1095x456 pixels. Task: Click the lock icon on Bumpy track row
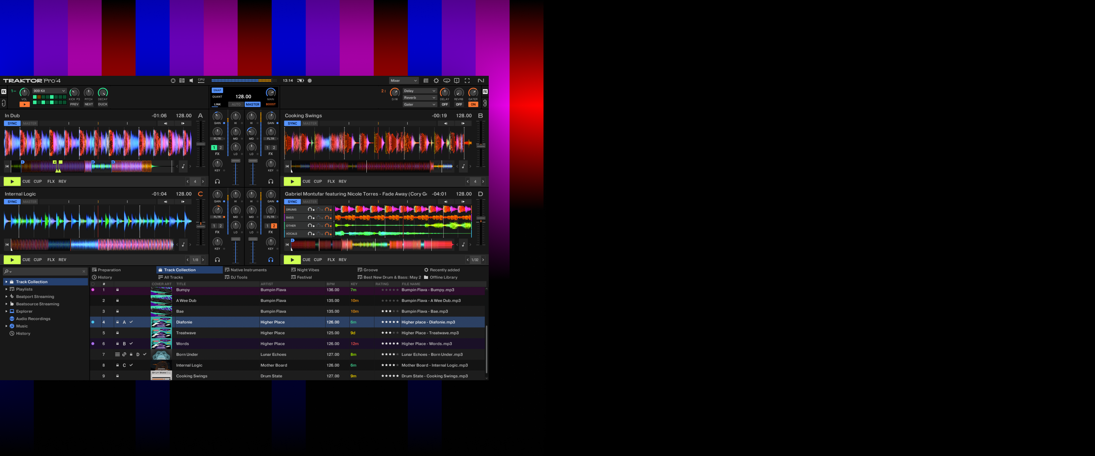[117, 290]
